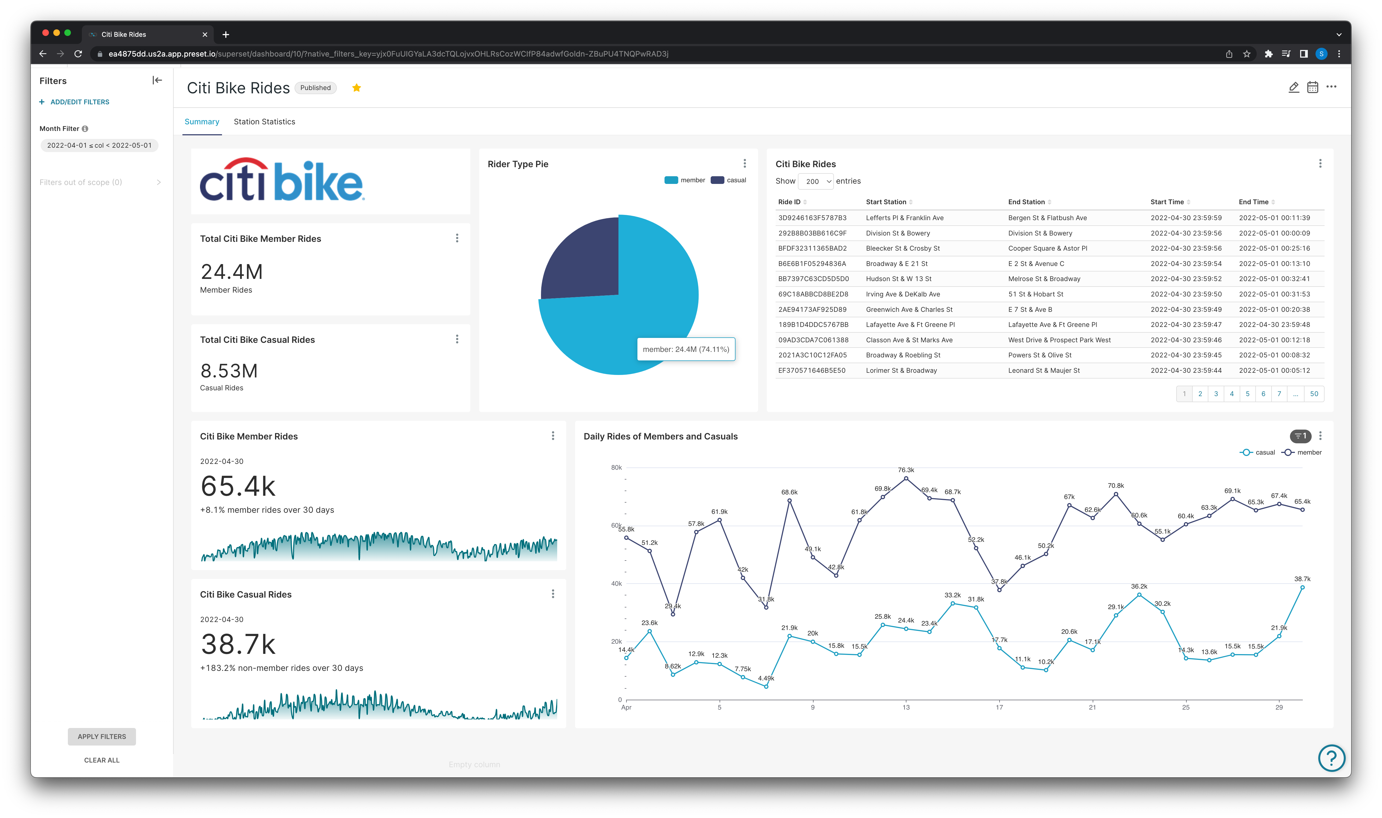1382x818 pixels.
Task: Click the applied filter badge on Daily Rides chart
Action: 1300,436
